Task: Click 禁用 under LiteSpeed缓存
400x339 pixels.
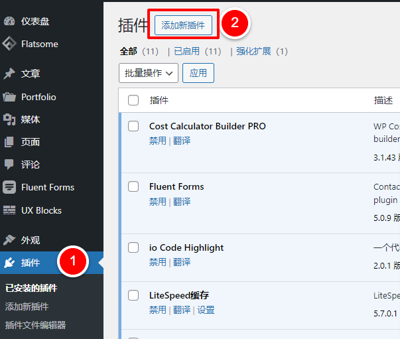Action: click(x=158, y=310)
